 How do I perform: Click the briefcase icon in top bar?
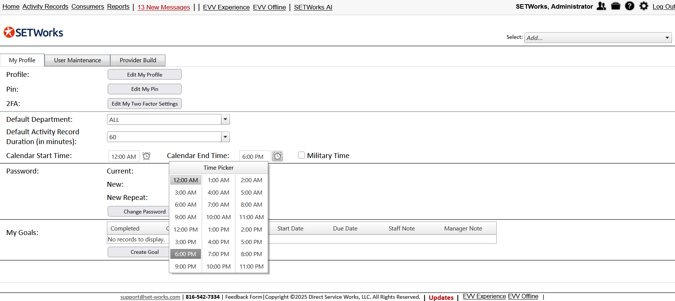616,6
